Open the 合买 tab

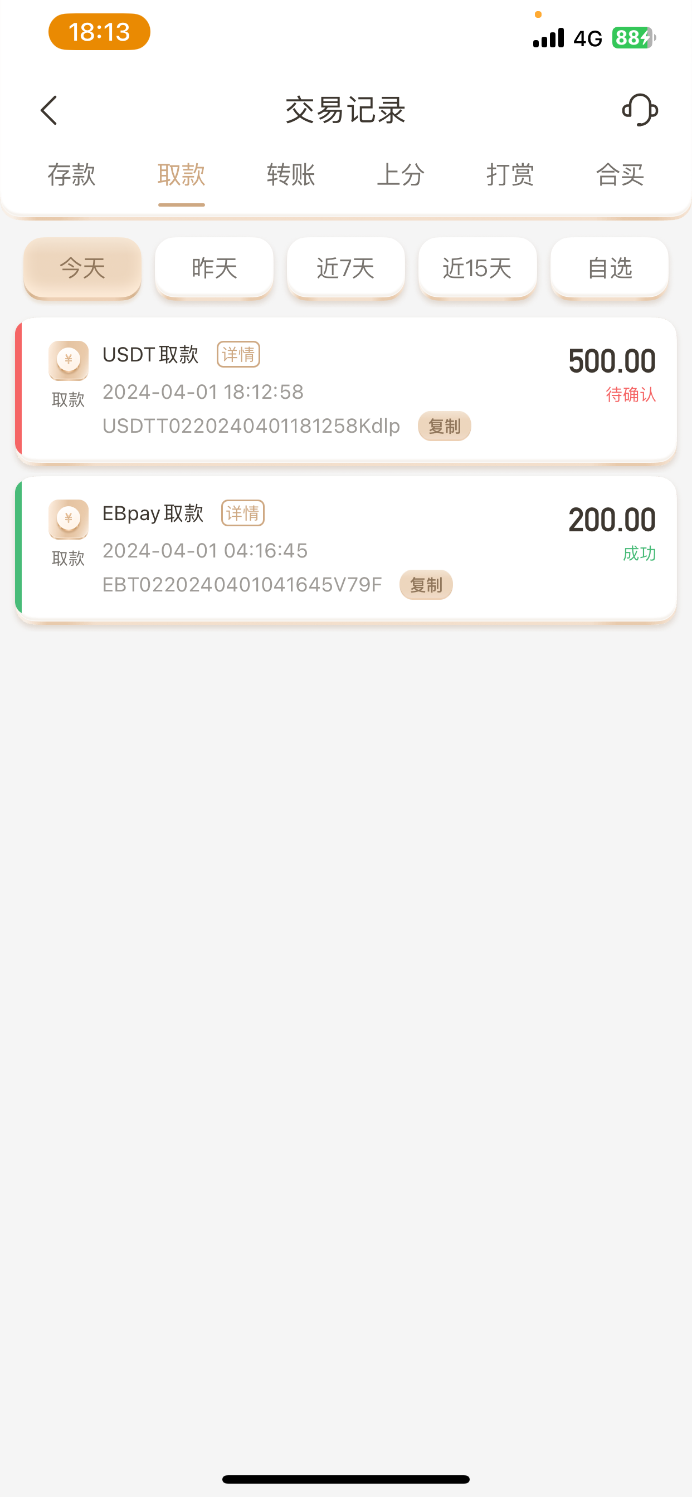click(x=620, y=175)
